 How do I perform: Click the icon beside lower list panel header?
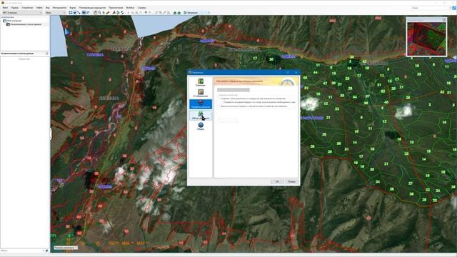[47, 54]
